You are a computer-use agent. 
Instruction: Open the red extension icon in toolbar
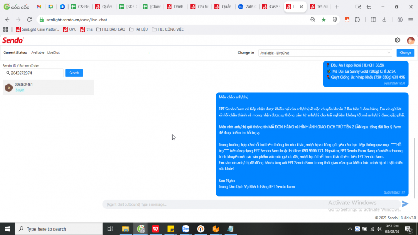347,20
